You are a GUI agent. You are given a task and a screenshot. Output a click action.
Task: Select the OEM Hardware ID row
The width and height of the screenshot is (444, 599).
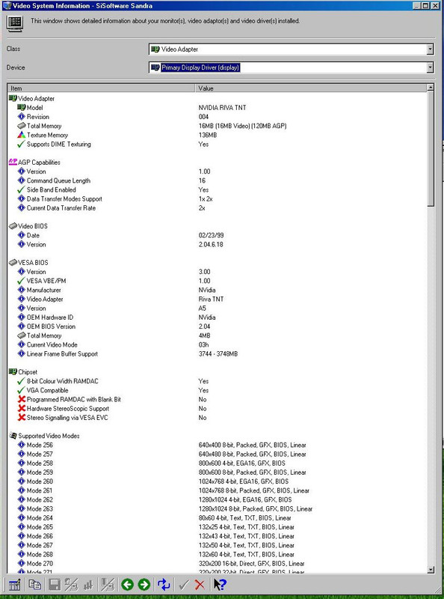coord(217,317)
